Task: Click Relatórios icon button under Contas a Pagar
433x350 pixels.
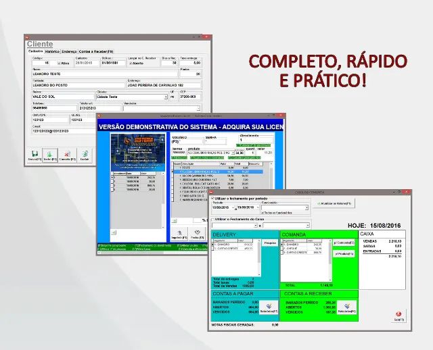Action: pyautogui.click(x=269, y=307)
